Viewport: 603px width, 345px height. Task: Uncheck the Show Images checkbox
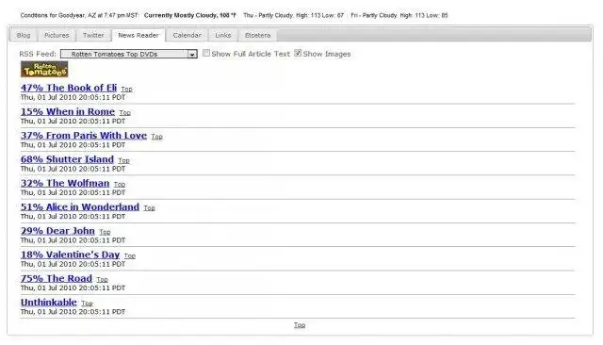298,53
